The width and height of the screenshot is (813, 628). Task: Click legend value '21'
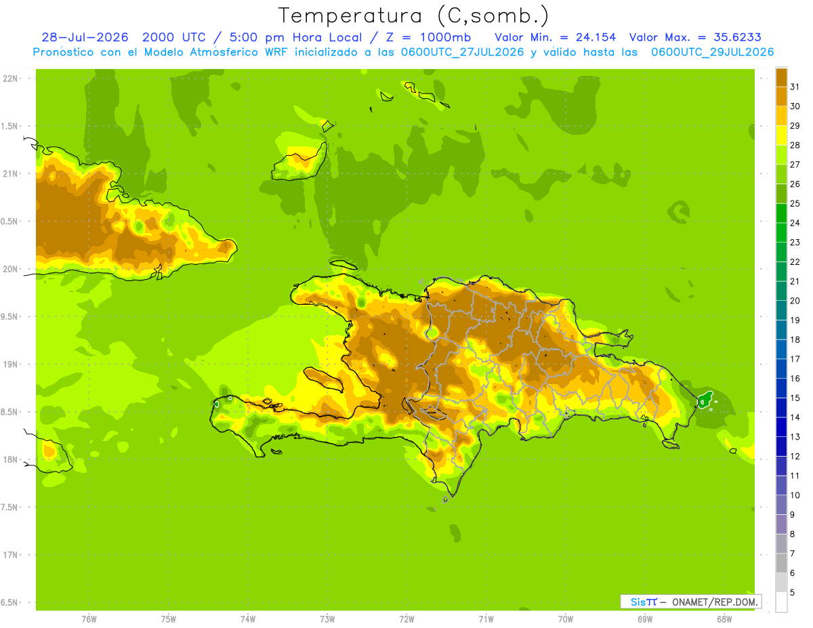click(x=795, y=281)
